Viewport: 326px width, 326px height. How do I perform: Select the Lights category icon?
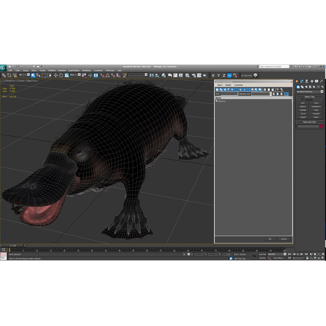point(306,87)
